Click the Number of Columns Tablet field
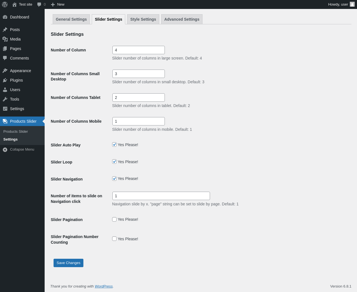The width and height of the screenshot is (357, 292). (139, 98)
